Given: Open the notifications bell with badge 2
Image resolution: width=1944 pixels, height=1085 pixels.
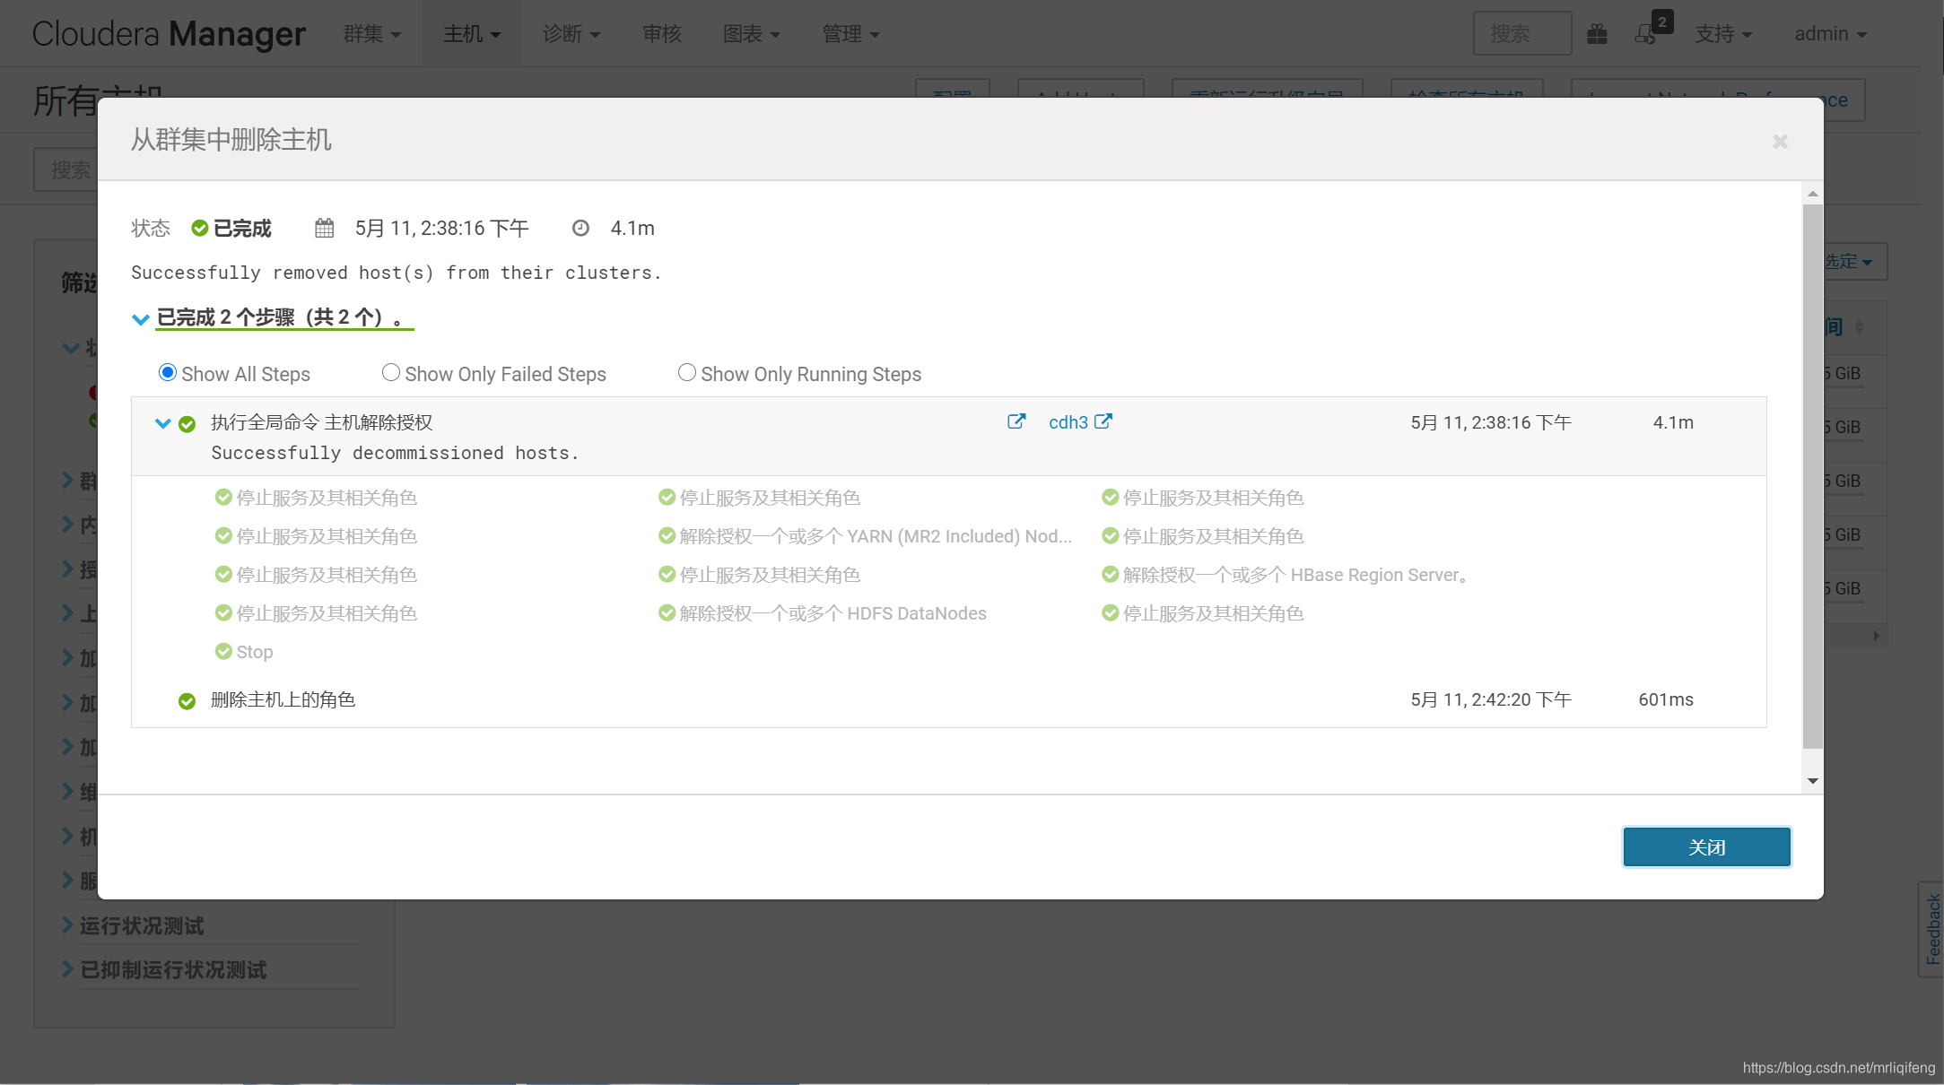Looking at the screenshot, I should pyautogui.click(x=1646, y=34).
